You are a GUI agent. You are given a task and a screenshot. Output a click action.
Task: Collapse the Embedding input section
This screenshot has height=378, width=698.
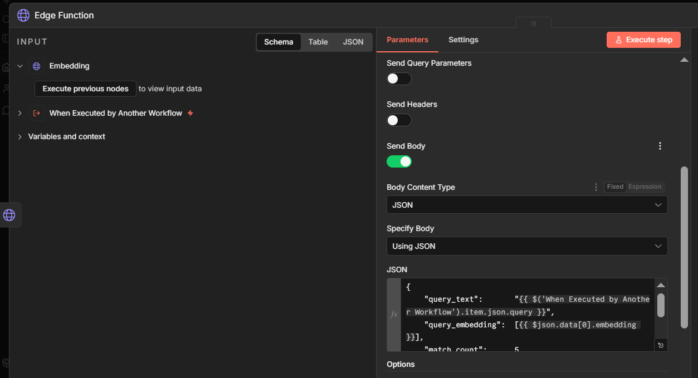pyautogui.click(x=20, y=66)
